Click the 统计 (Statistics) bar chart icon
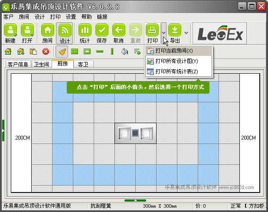This screenshot has width=268, height=212. pos(85,33)
